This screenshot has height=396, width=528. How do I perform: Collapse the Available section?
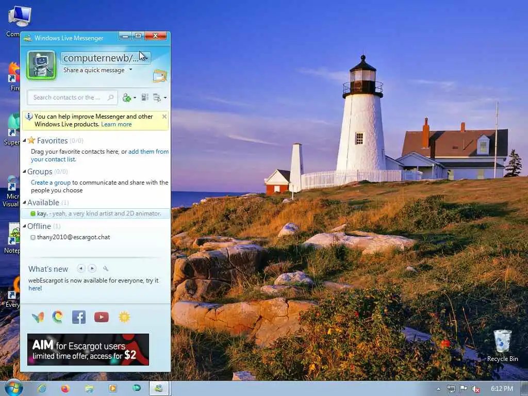[x=24, y=202]
